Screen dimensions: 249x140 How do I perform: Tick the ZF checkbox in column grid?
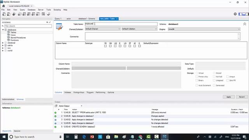130,46
